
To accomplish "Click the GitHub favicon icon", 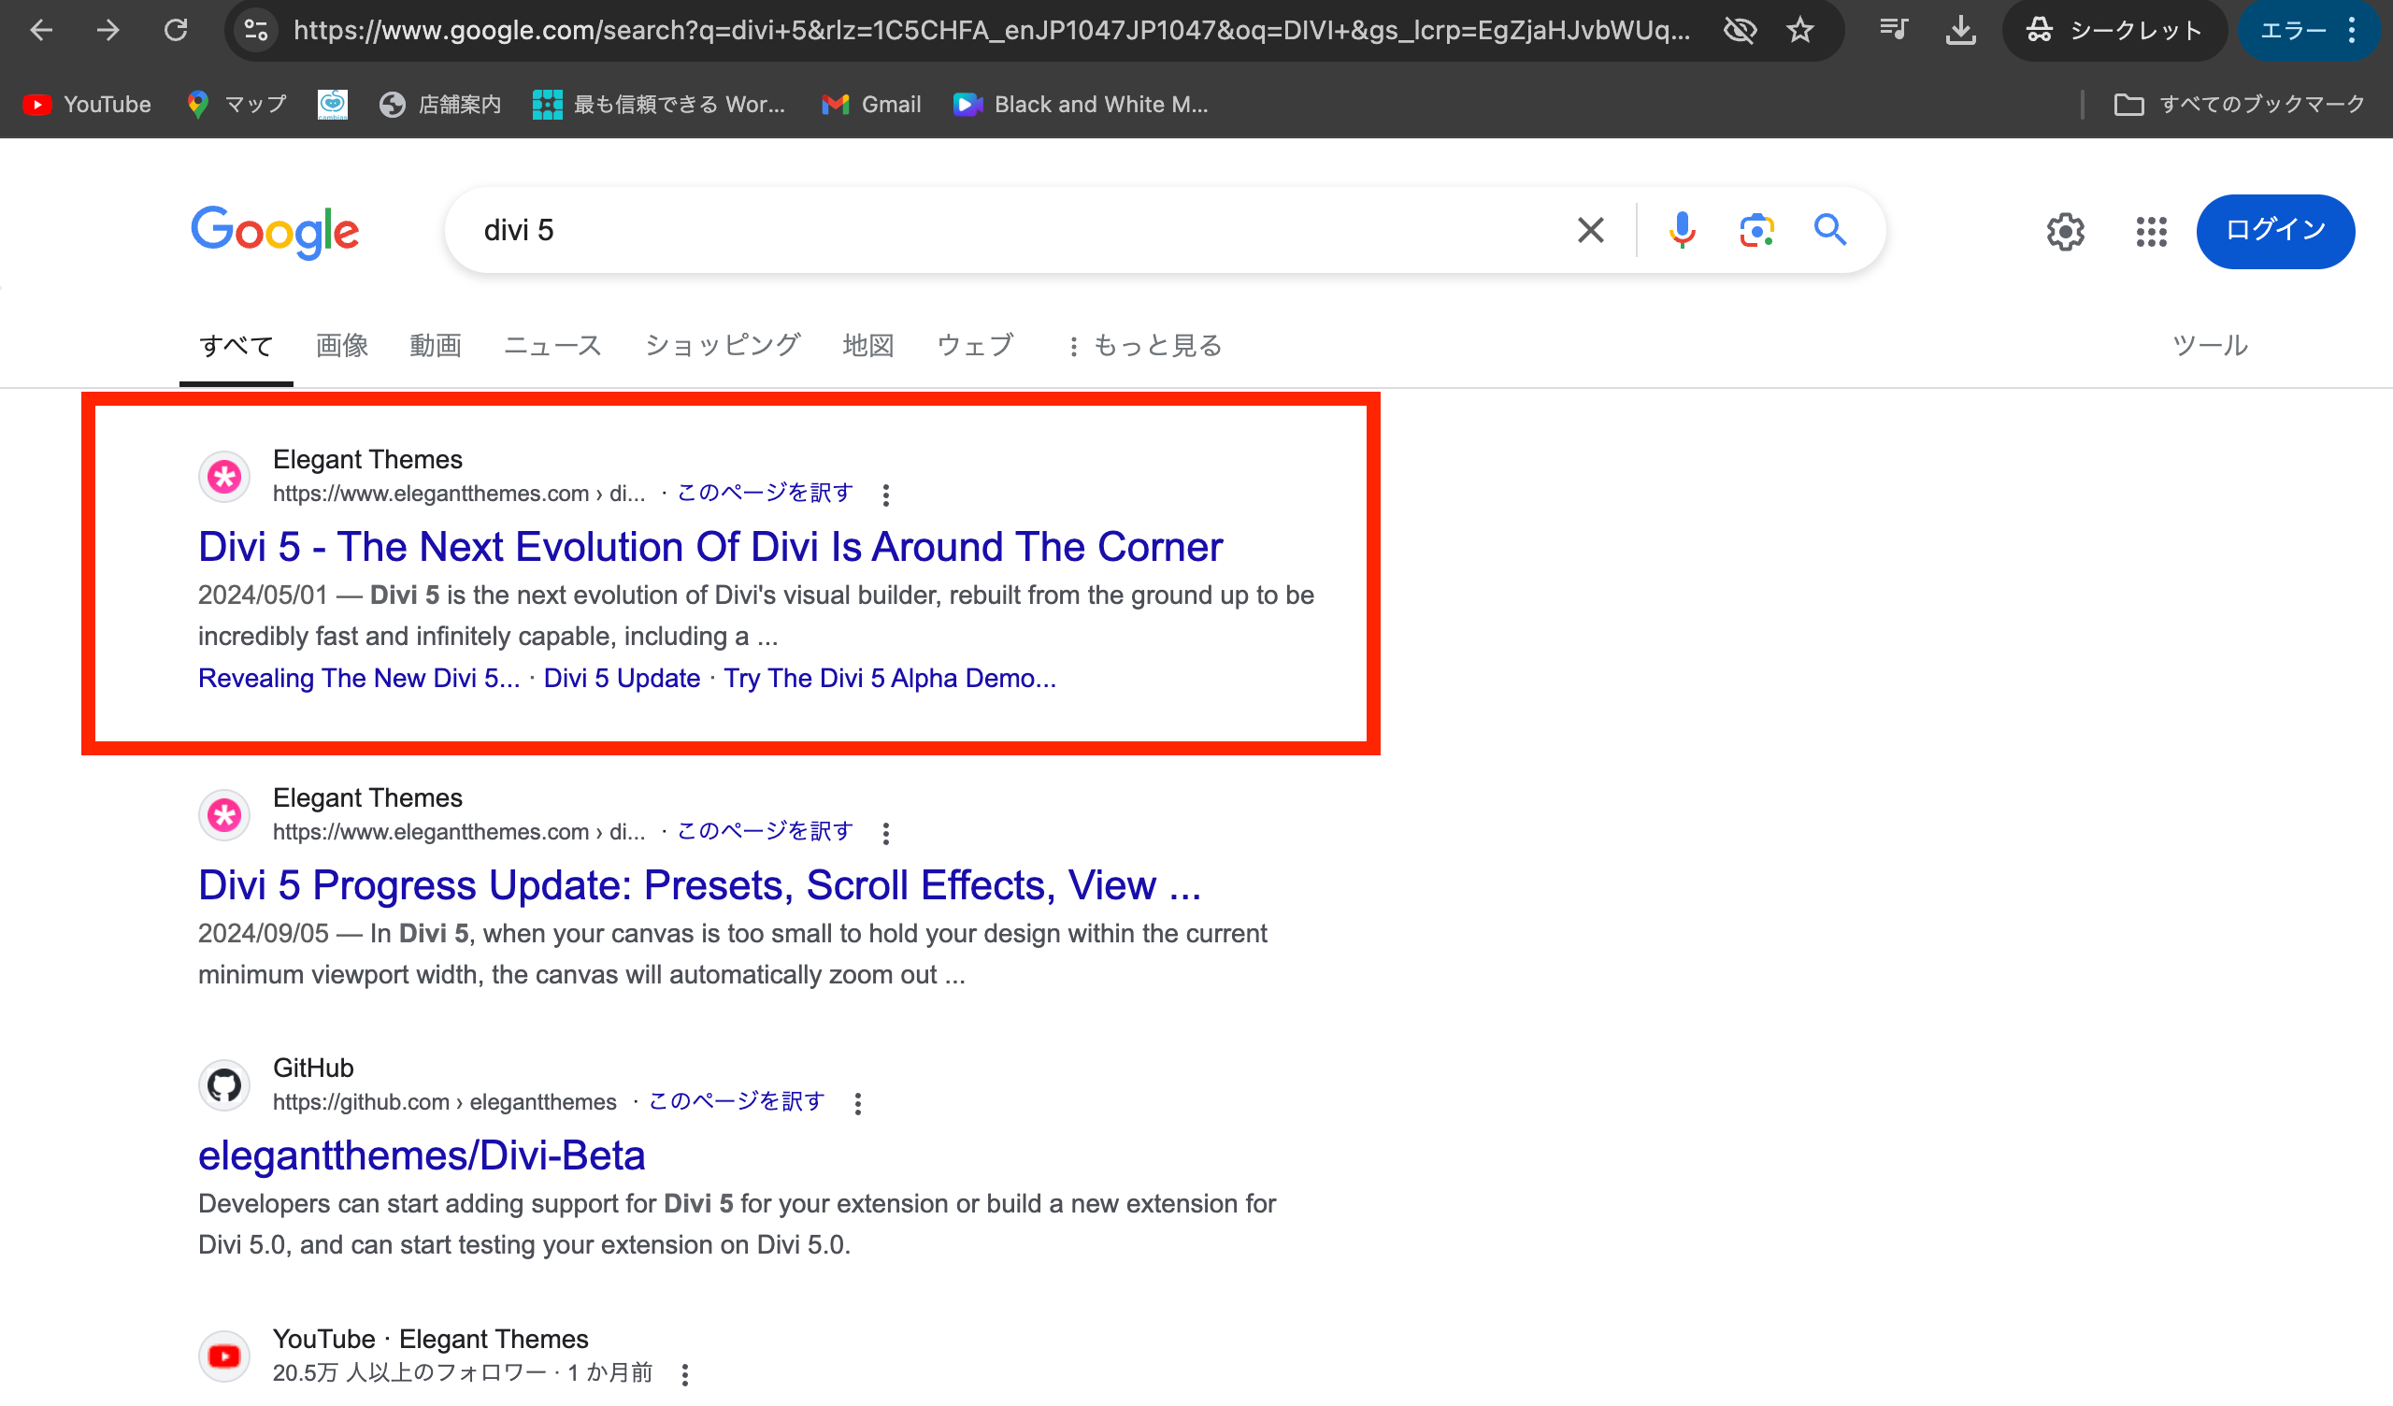I will (x=224, y=1086).
